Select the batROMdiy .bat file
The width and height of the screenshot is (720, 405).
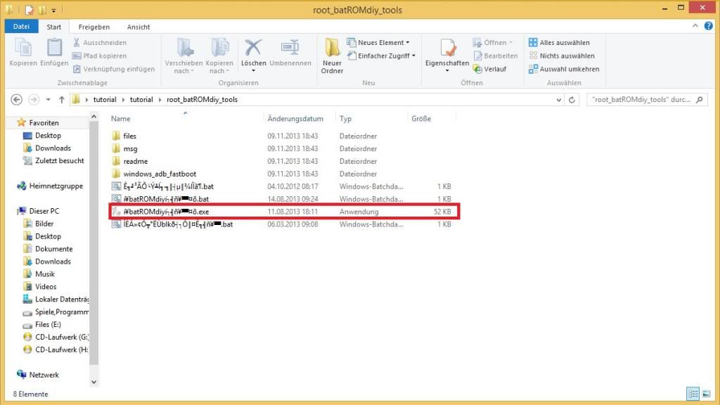click(166, 199)
